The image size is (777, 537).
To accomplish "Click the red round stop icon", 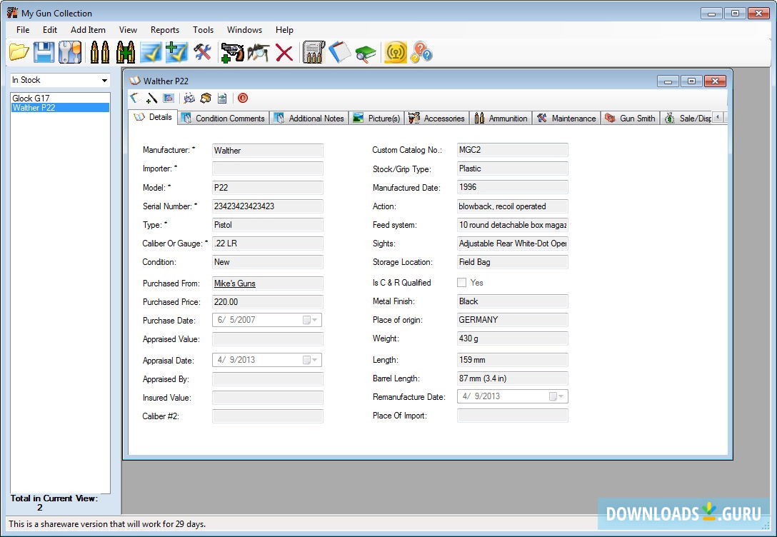I will tap(243, 98).
